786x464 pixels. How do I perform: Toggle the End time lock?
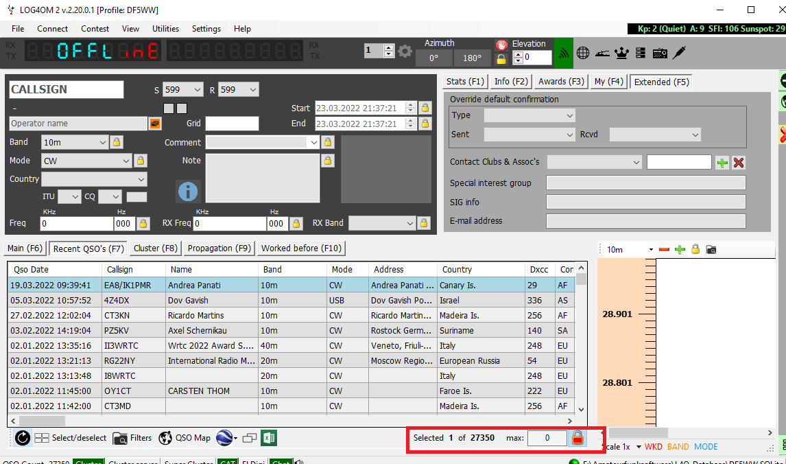pos(425,124)
